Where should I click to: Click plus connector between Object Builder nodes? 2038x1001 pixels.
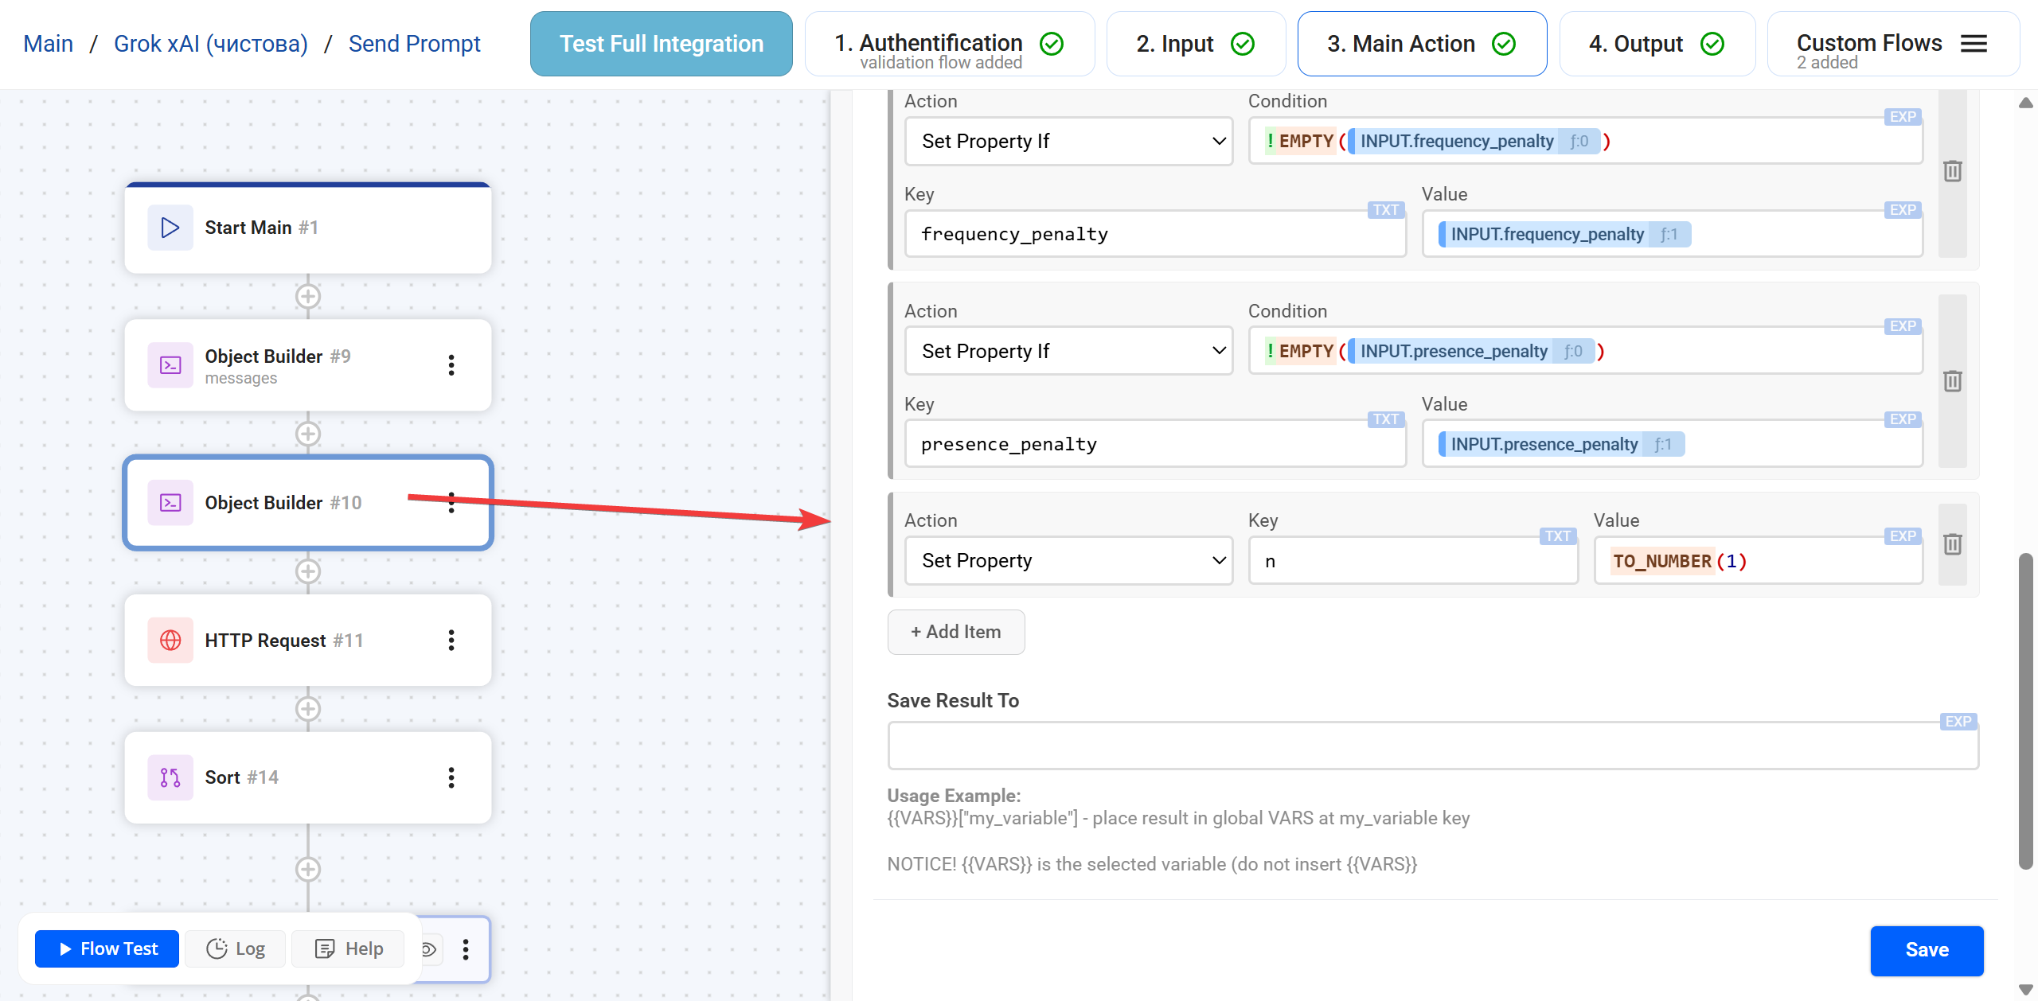point(308,434)
